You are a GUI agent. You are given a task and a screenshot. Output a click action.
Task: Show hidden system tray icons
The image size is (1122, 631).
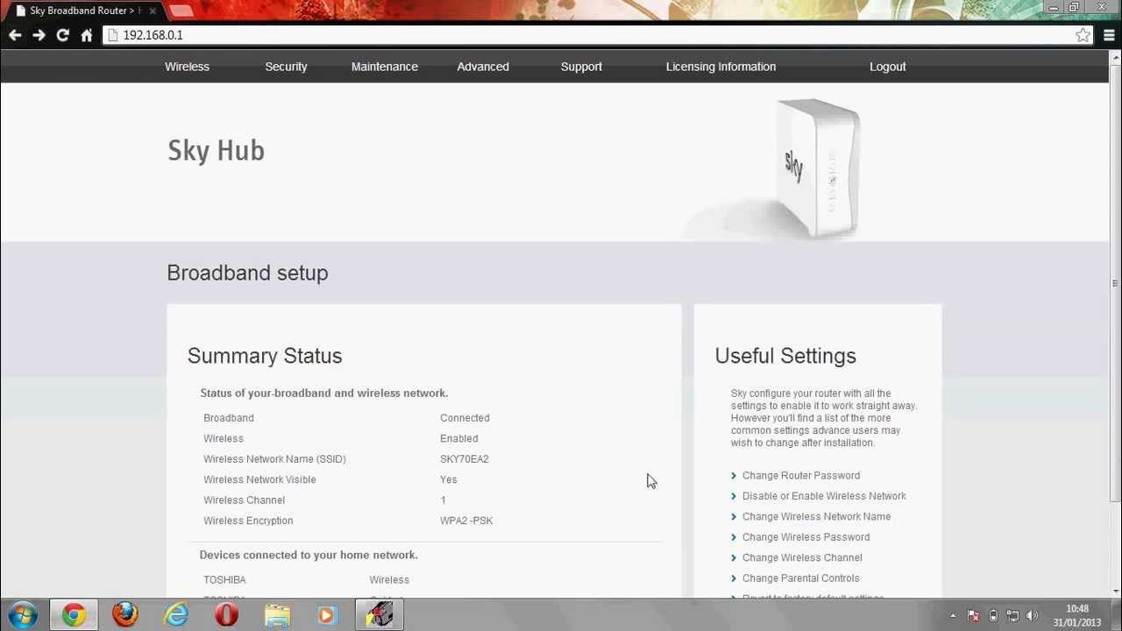point(953,616)
